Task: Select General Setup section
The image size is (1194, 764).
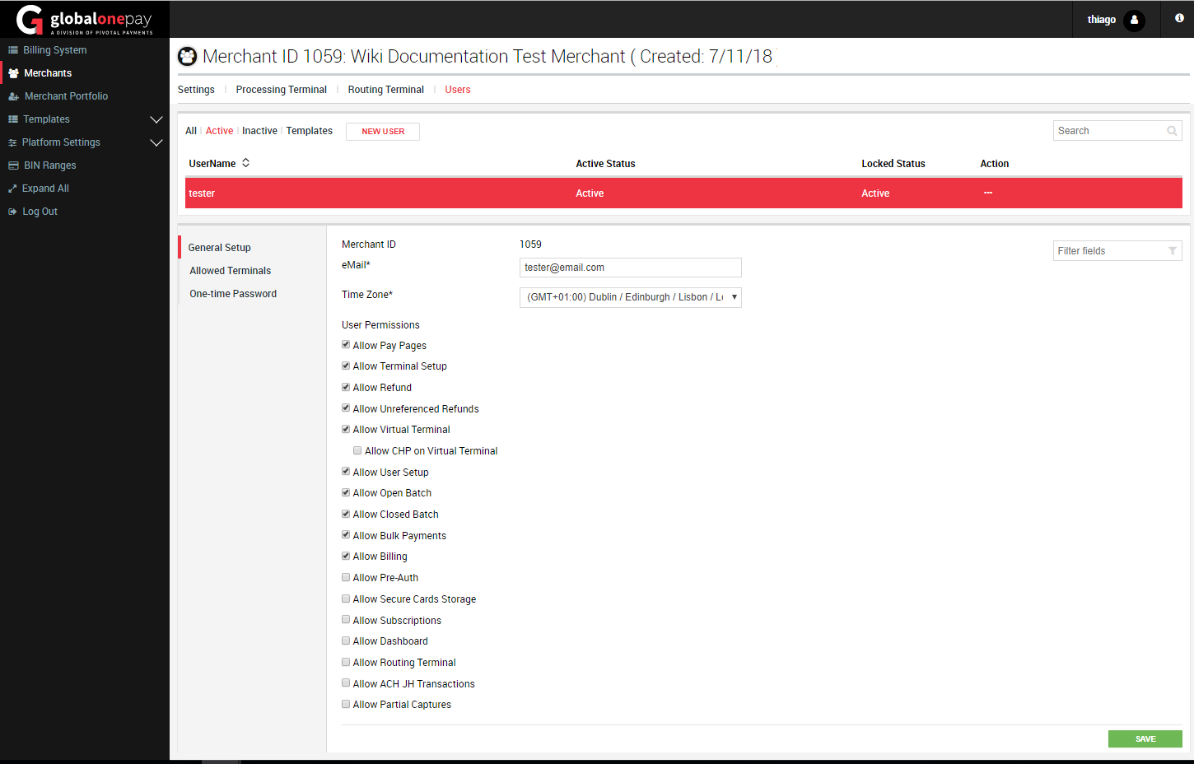Action: (x=219, y=248)
